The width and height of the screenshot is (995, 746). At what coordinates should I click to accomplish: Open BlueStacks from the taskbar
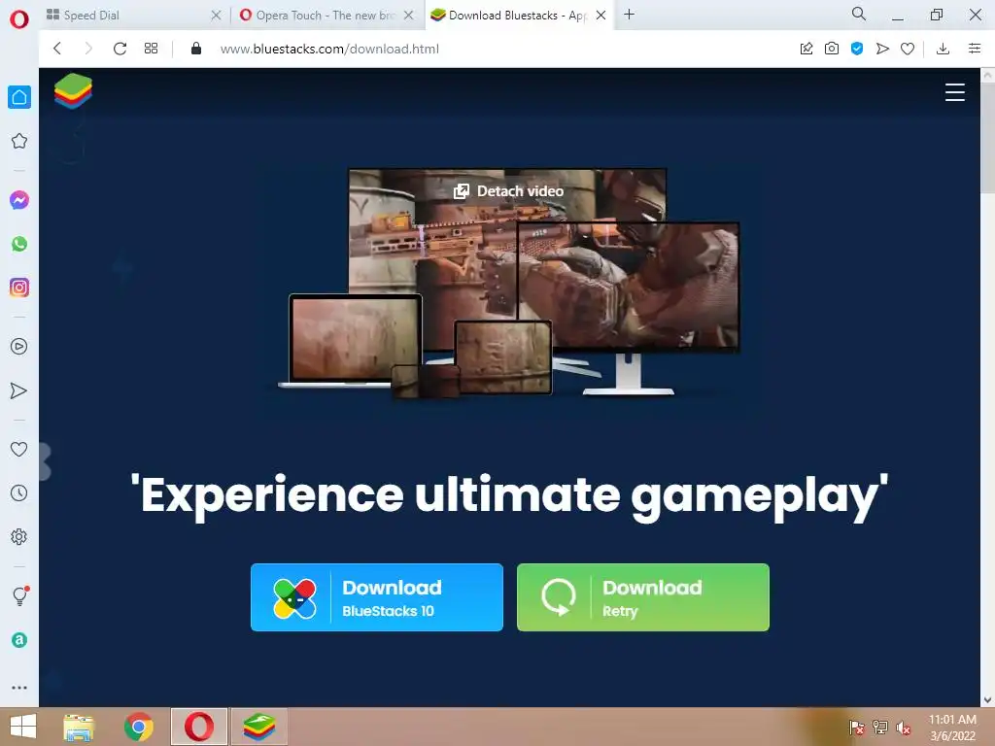(x=258, y=727)
